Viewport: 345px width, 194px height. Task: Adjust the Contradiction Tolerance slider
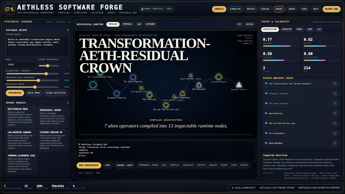32,80
